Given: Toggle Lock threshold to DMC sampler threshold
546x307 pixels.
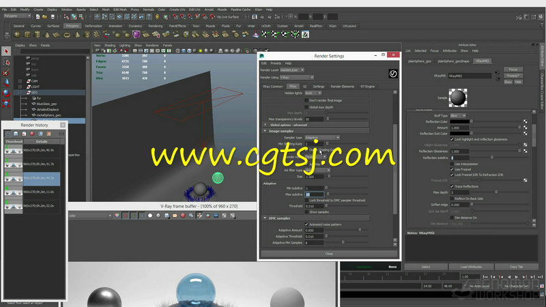Looking at the screenshot, I should 306,201.
